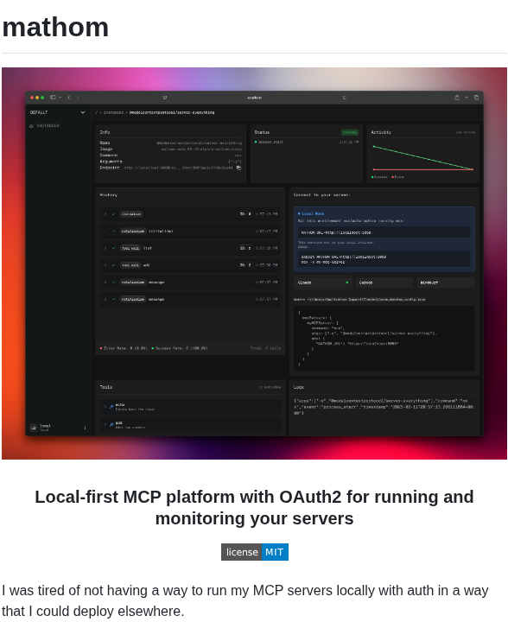
Task: Open the browser tabs overview icon
Action: (x=476, y=98)
